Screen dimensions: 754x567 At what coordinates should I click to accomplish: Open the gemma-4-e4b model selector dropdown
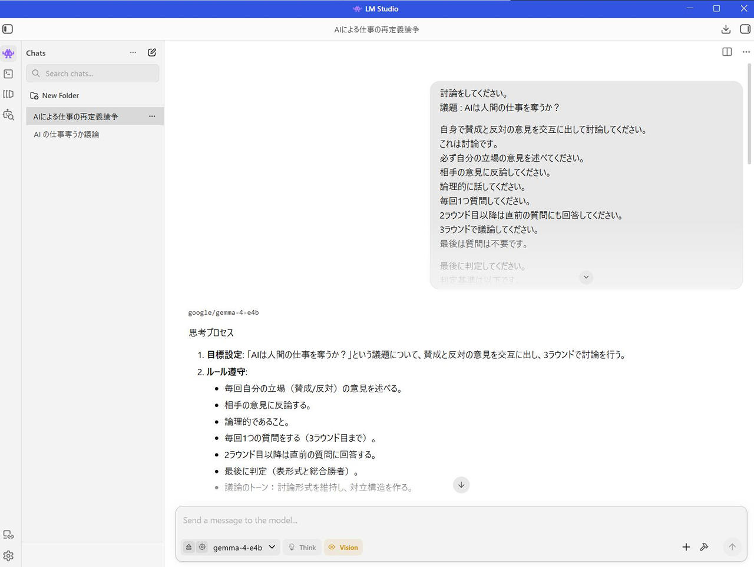(244, 547)
